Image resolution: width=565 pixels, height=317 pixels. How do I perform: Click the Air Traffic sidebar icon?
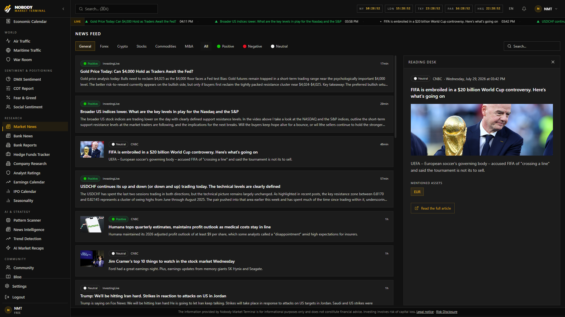[8, 41]
